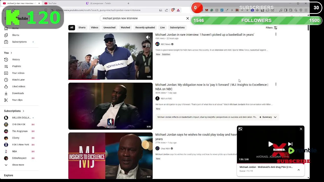Select the Shorts filter chip

click(x=82, y=28)
